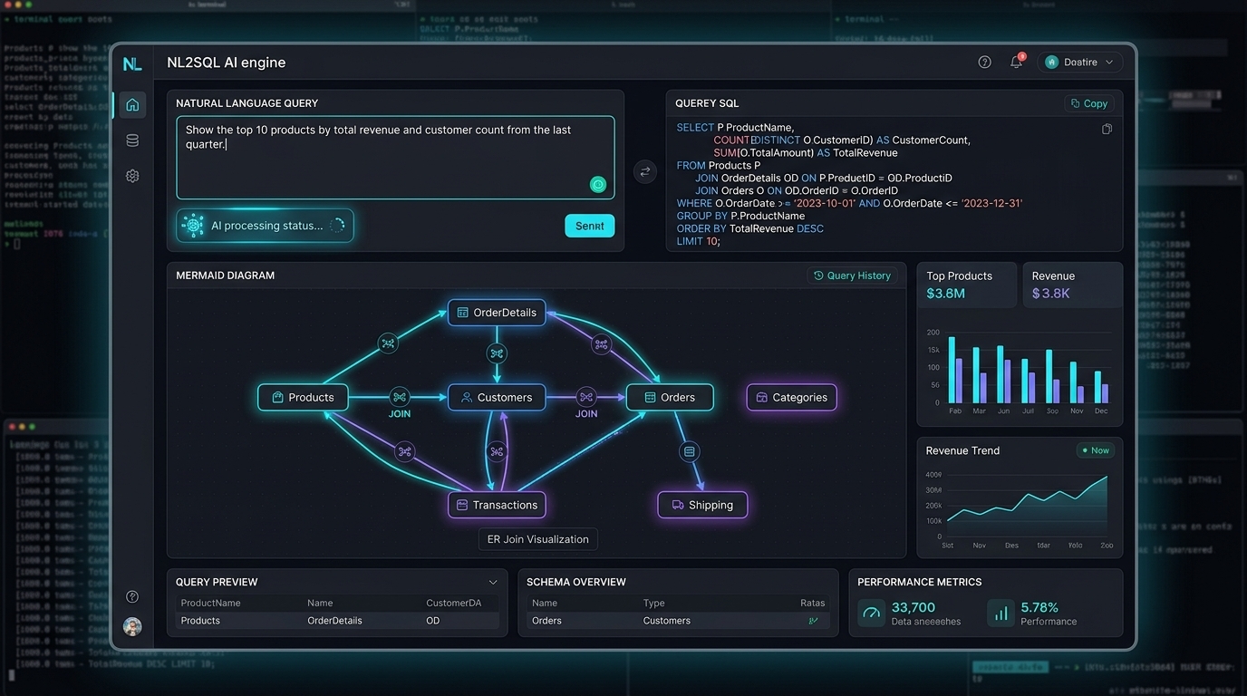Screen dimensions: 1247x696
Task: Click the join icon between Products and OrderDetails
Action: [x=388, y=343]
